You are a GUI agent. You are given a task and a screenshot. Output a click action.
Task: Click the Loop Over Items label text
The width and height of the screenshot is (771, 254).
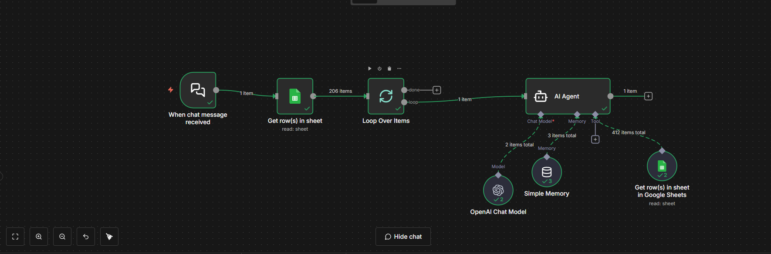pyautogui.click(x=386, y=121)
